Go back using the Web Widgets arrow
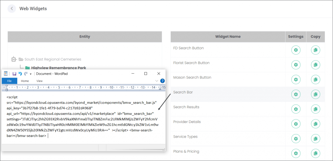Viewport: 333px width, 161px height. click(12, 9)
